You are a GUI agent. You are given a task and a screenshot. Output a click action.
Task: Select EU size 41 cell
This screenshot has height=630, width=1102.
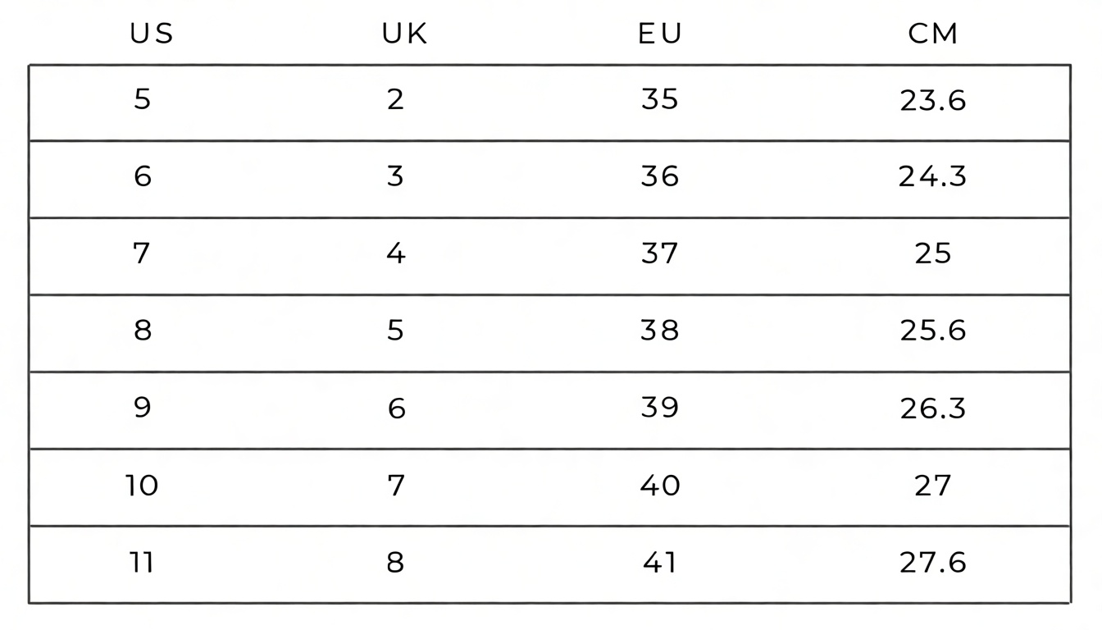click(x=660, y=564)
